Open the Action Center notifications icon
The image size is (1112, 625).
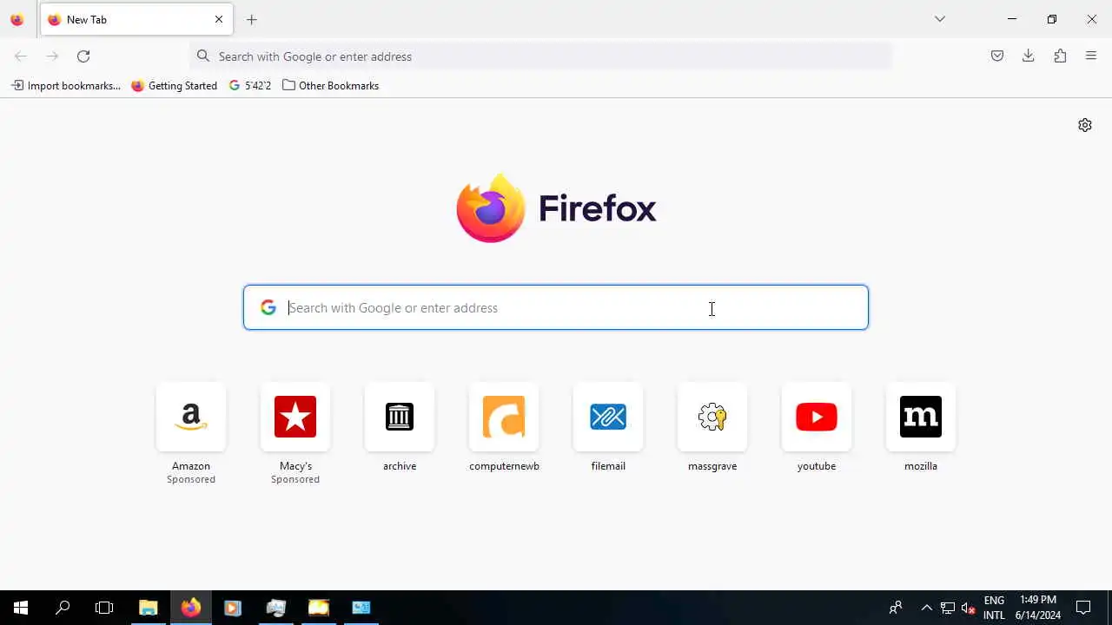(x=1083, y=608)
